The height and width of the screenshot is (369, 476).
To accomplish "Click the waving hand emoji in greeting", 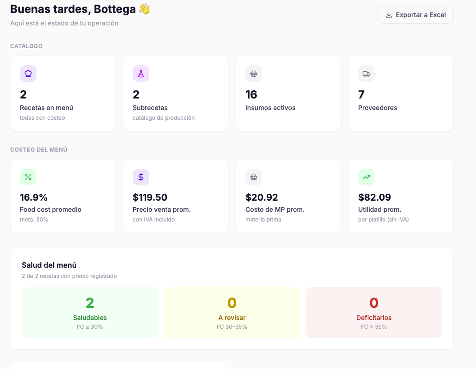I will [x=145, y=9].
